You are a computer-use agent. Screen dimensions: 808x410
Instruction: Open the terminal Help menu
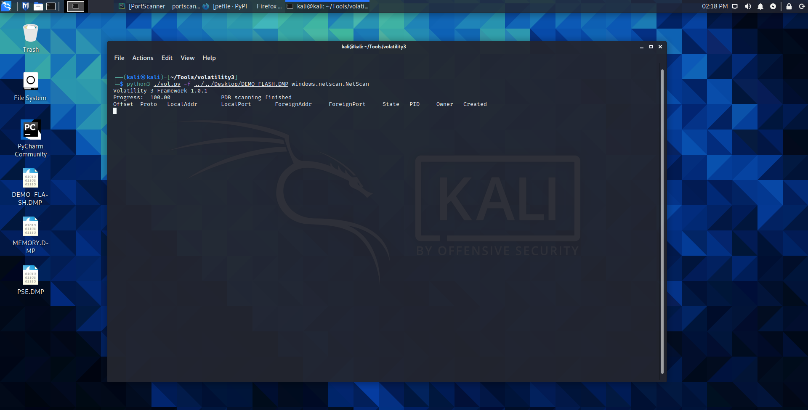click(x=209, y=58)
